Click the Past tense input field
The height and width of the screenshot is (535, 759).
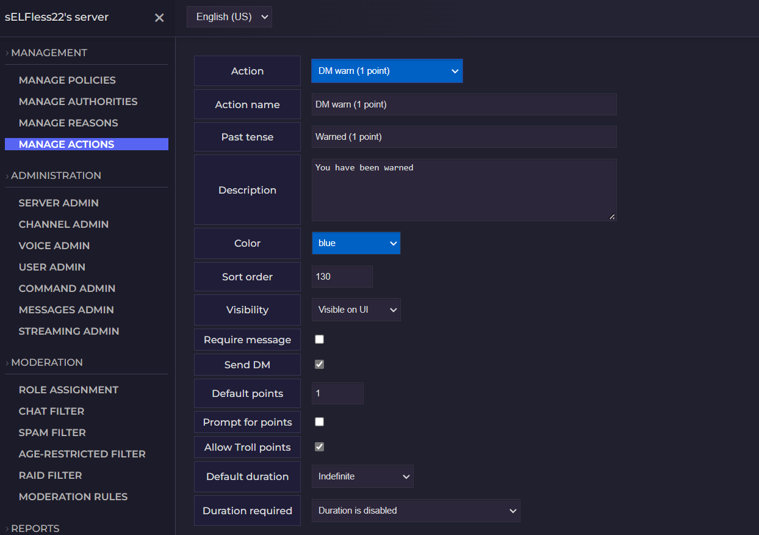(x=464, y=137)
